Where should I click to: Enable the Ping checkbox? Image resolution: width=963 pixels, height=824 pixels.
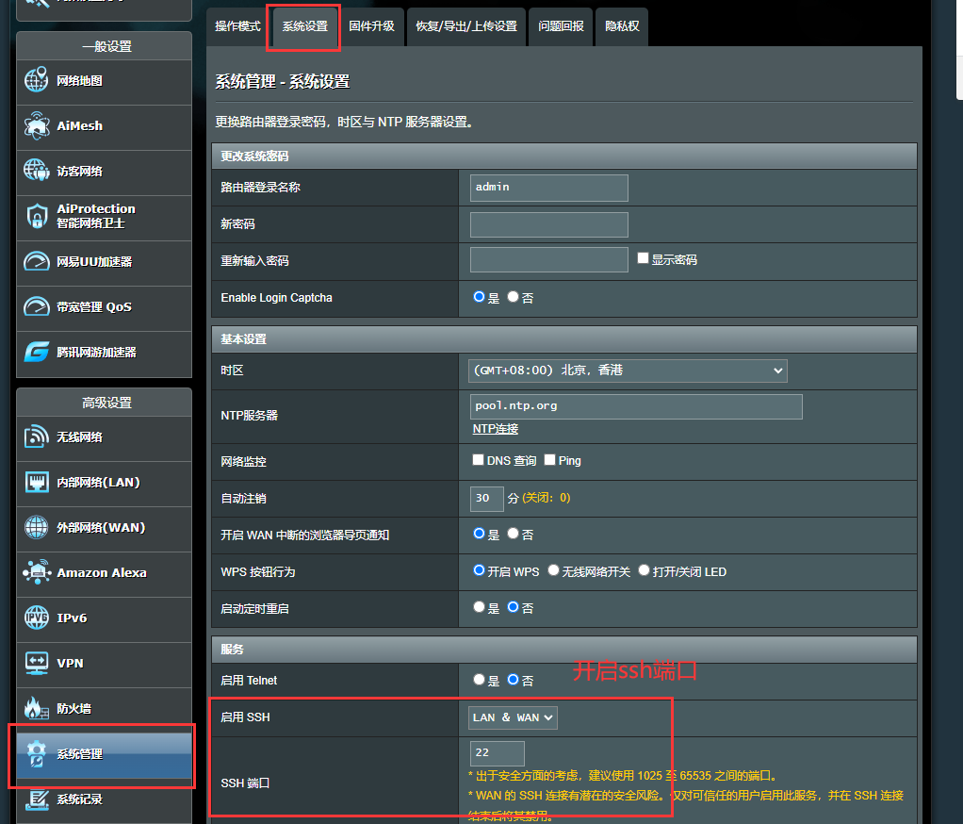(549, 460)
